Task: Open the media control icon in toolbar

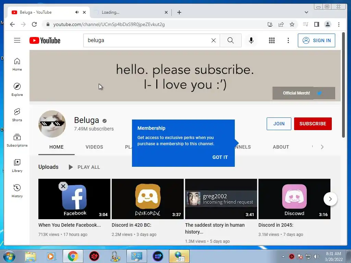Action: (305, 24)
